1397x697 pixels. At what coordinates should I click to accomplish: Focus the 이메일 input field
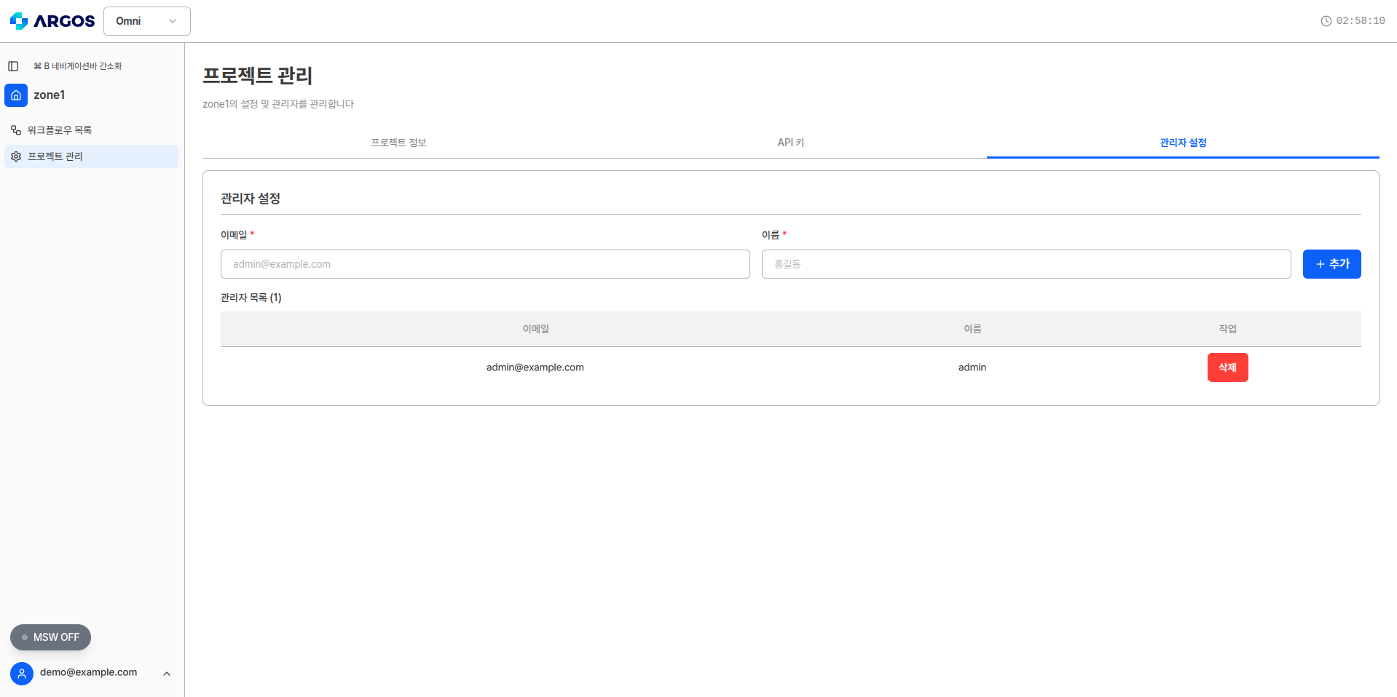click(x=485, y=264)
